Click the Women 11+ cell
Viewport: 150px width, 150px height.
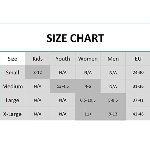88,114
